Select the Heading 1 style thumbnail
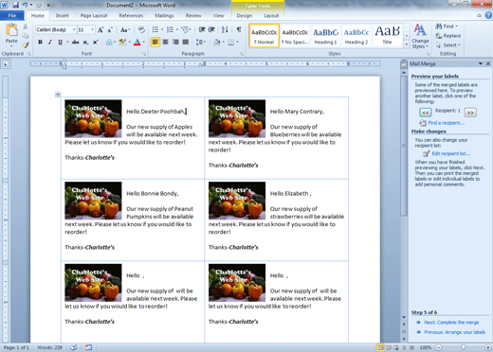 (325, 36)
